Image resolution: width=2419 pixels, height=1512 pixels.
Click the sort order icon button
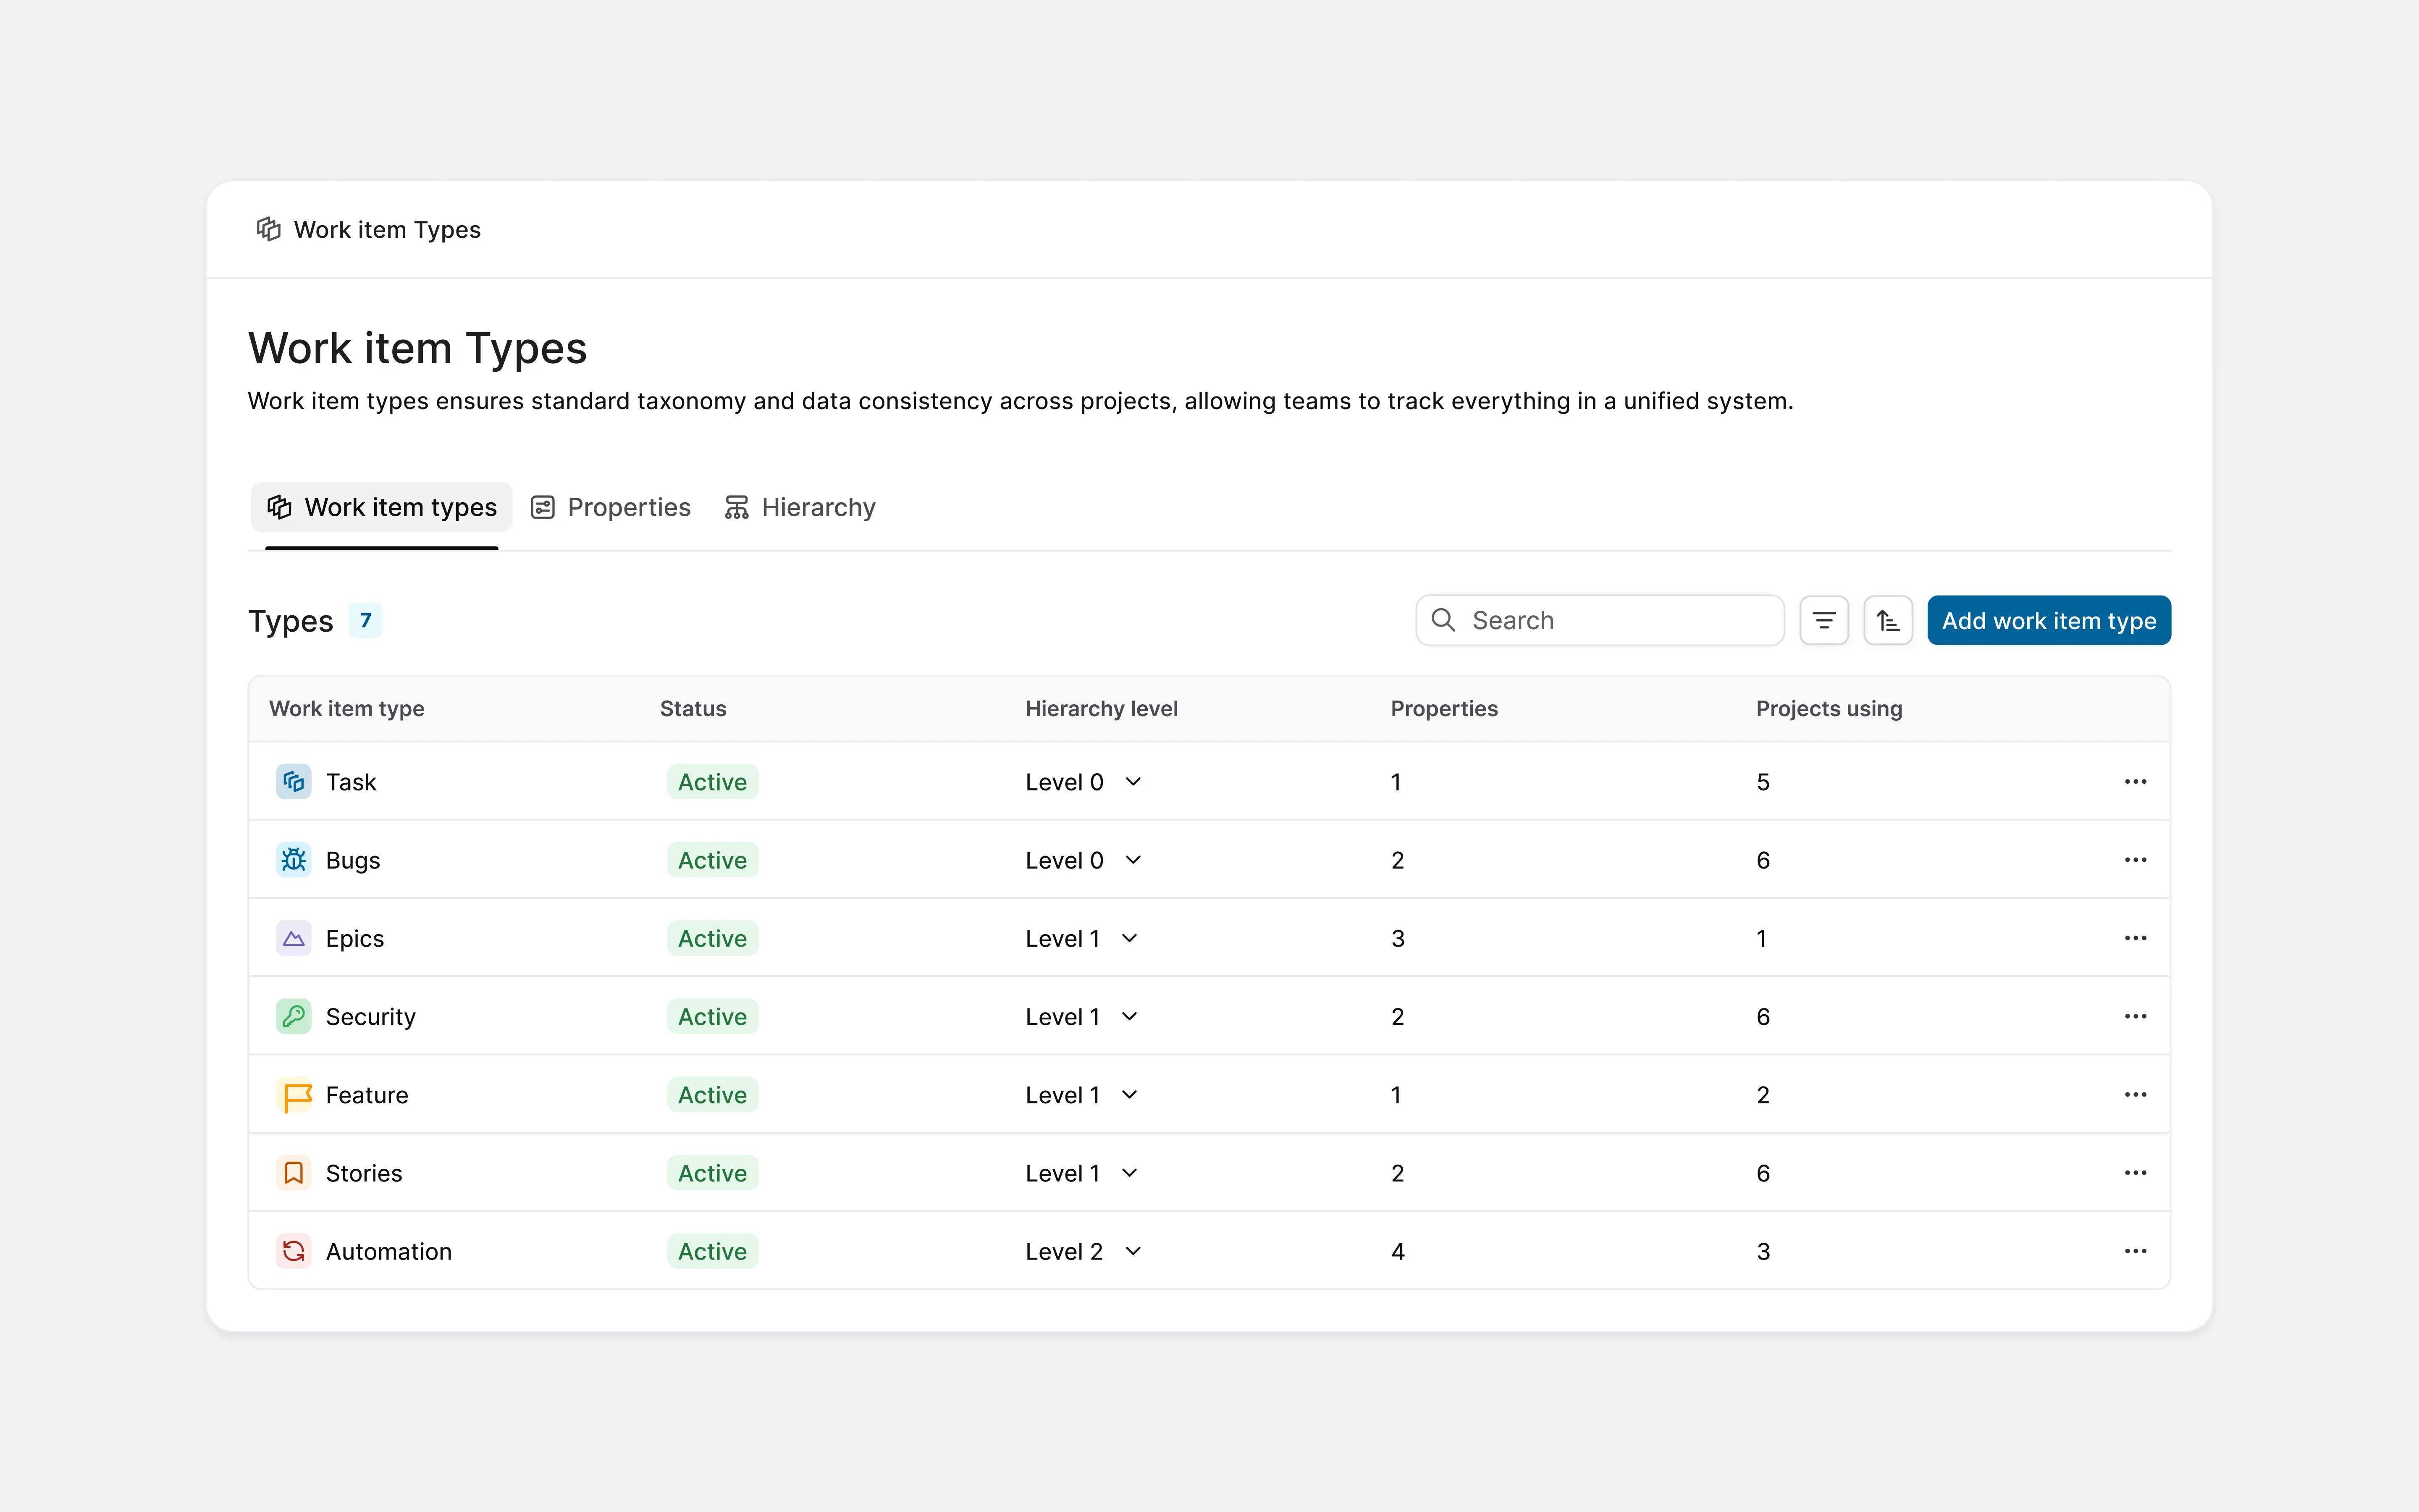coord(1887,621)
